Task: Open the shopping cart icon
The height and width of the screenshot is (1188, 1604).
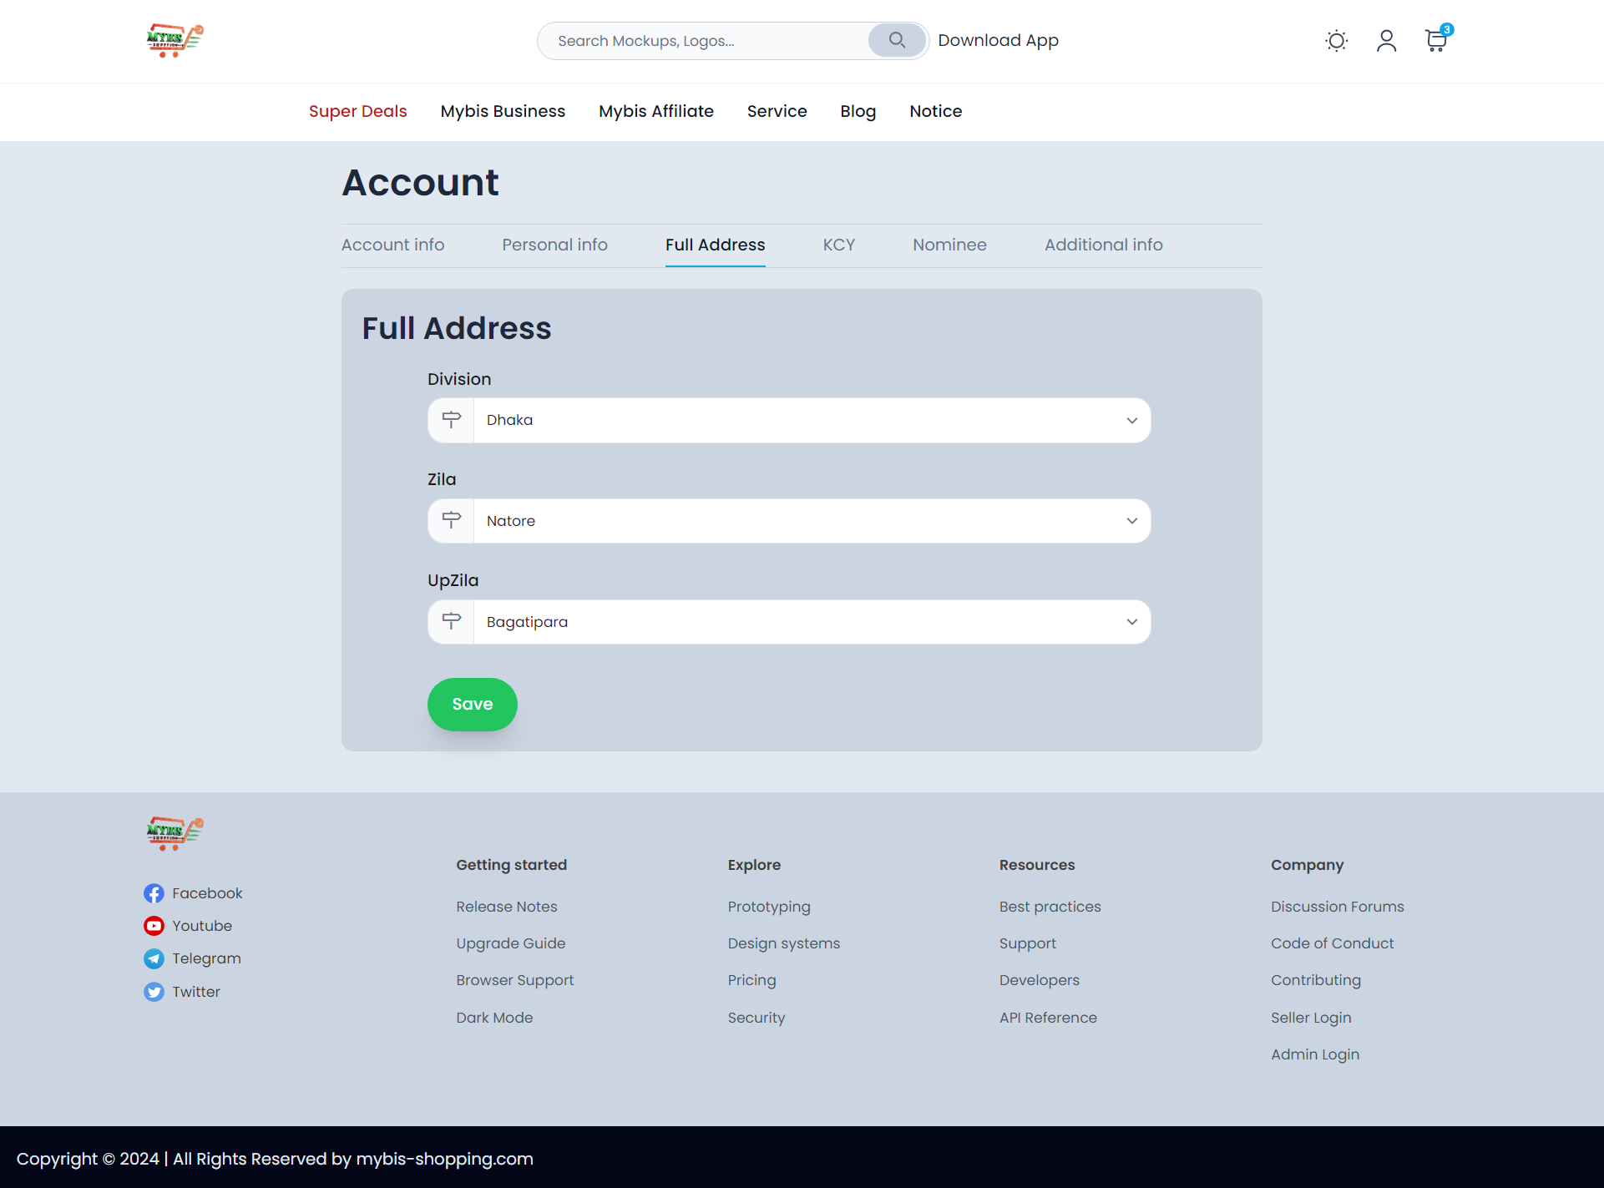Action: point(1435,41)
